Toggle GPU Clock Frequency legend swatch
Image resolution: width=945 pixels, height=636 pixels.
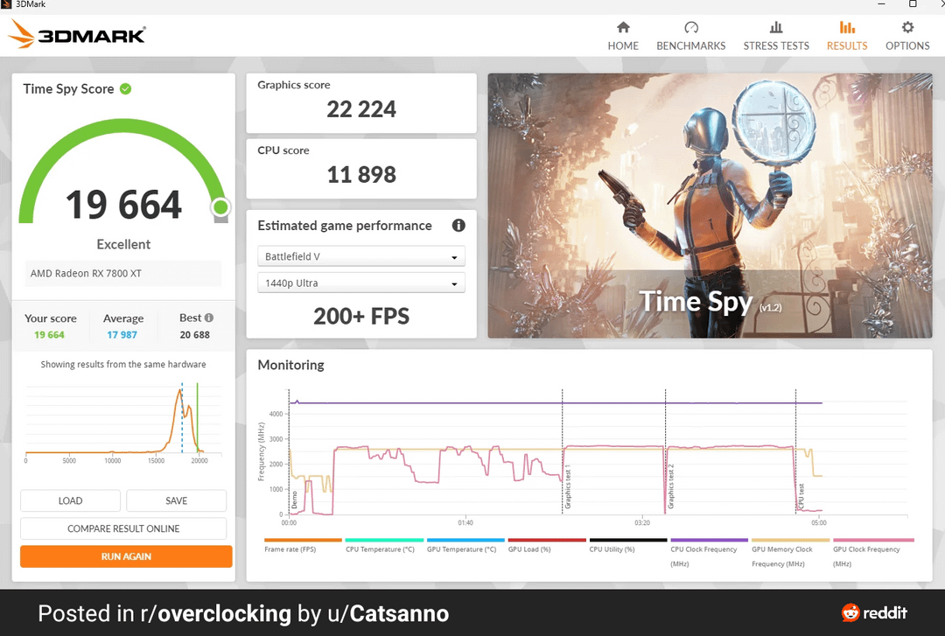(x=873, y=540)
